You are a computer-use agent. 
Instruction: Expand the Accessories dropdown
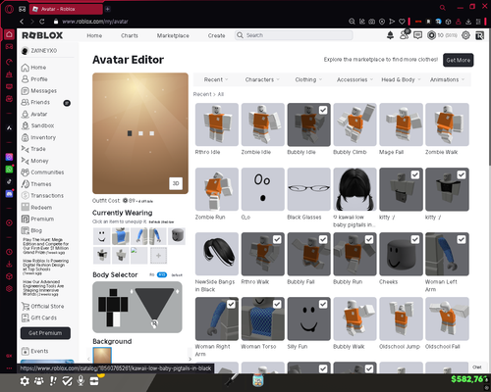(x=355, y=79)
